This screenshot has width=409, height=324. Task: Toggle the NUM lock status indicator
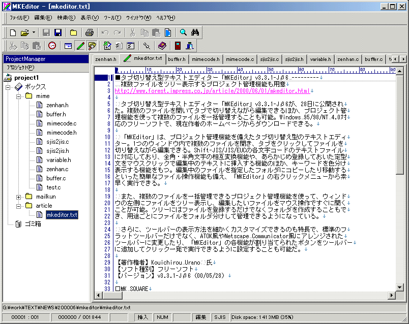click(162, 316)
